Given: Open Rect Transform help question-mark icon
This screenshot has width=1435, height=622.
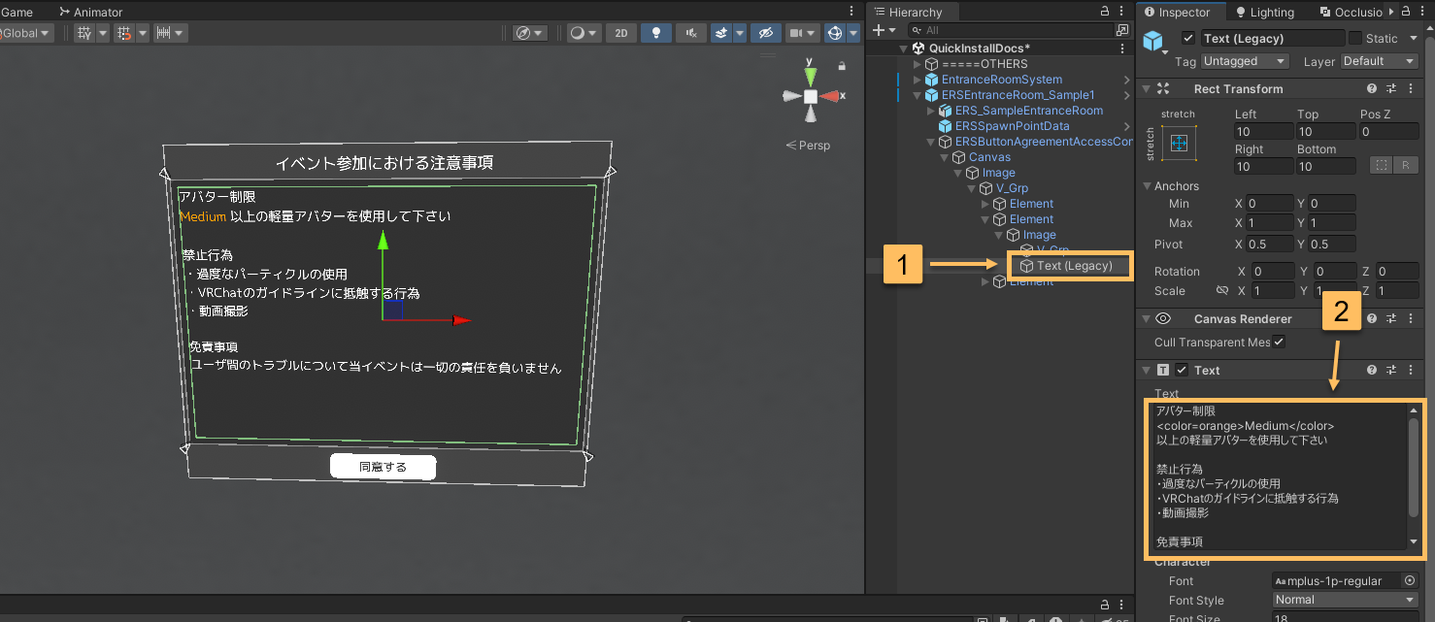Looking at the screenshot, I should tap(1372, 88).
